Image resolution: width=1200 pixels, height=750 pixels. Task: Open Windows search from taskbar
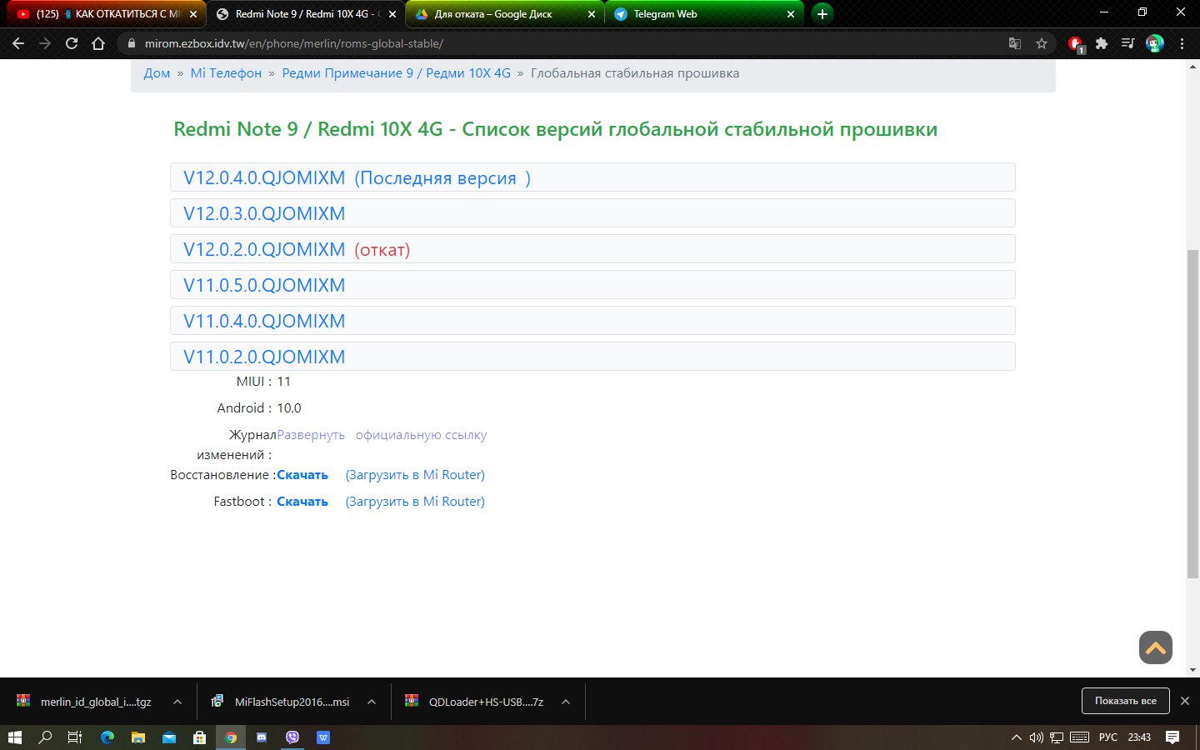(x=45, y=737)
